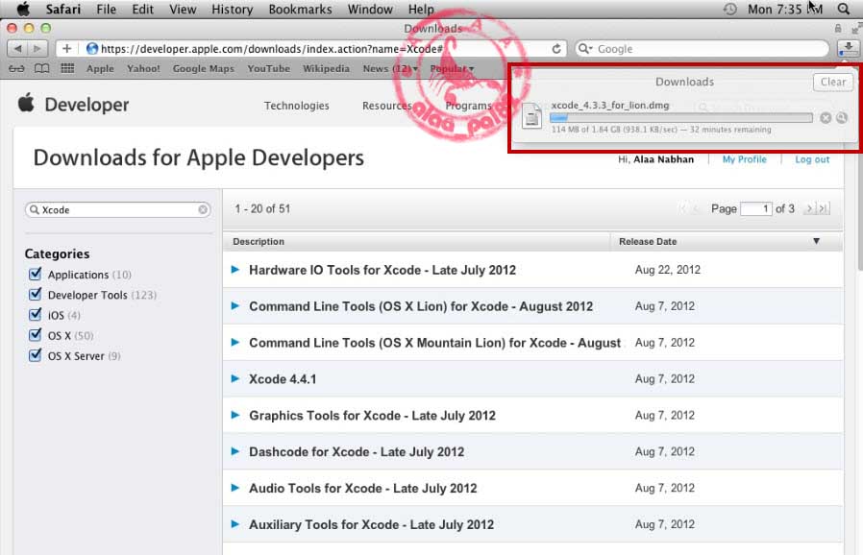The height and width of the screenshot is (555, 863).
Task: Expand Hardware IO Tools for Xcode row
Action: click(235, 270)
